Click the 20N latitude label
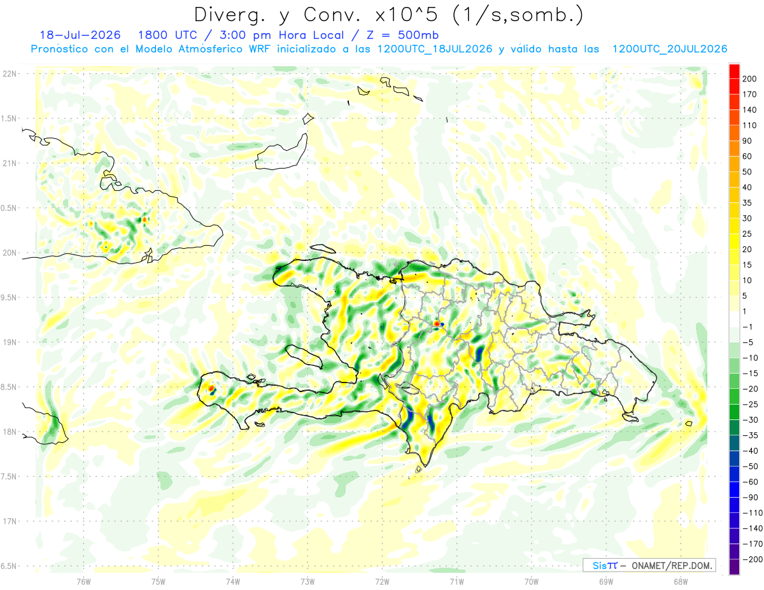 pyautogui.click(x=10, y=253)
